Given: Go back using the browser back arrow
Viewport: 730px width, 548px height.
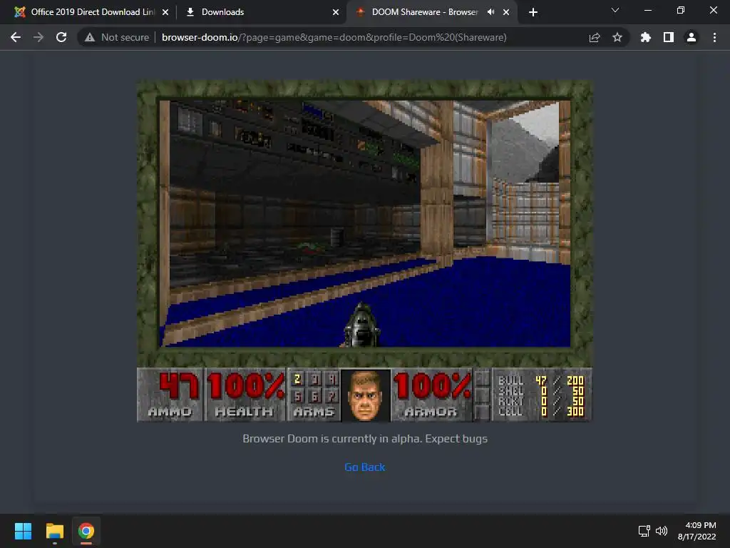Looking at the screenshot, I should tap(16, 37).
